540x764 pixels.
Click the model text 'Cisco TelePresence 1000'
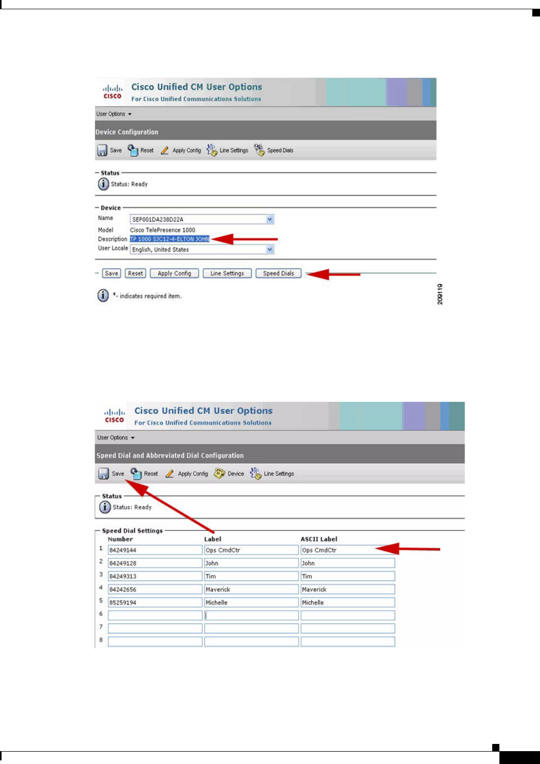pos(162,230)
